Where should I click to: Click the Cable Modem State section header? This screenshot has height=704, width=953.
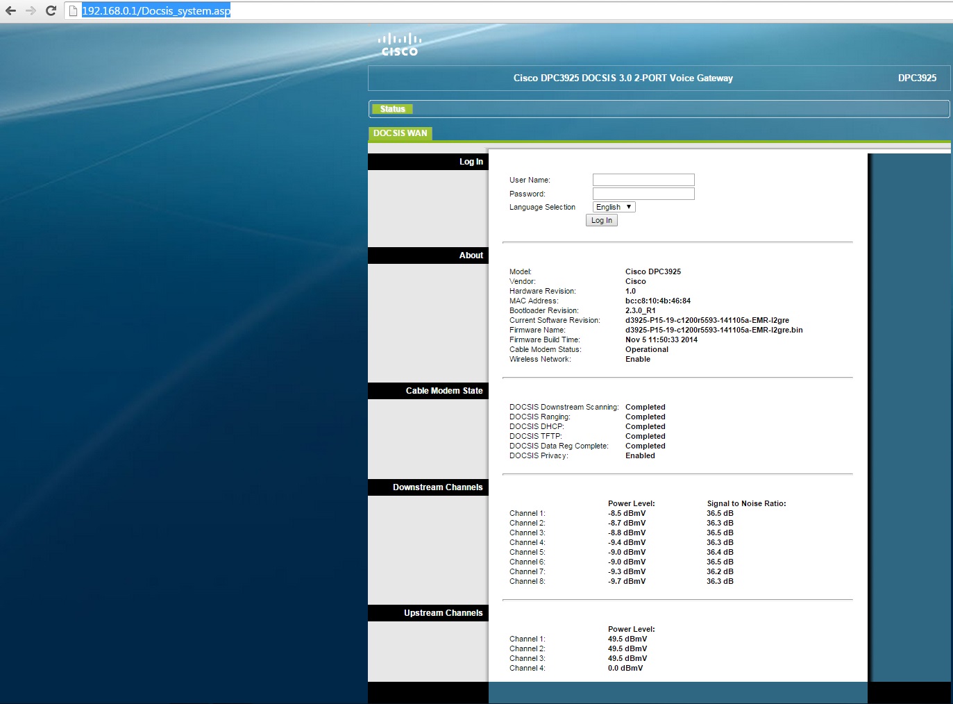click(428, 391)
